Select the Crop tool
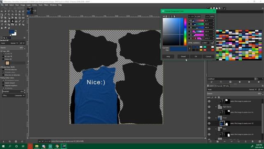 (23, 14)
